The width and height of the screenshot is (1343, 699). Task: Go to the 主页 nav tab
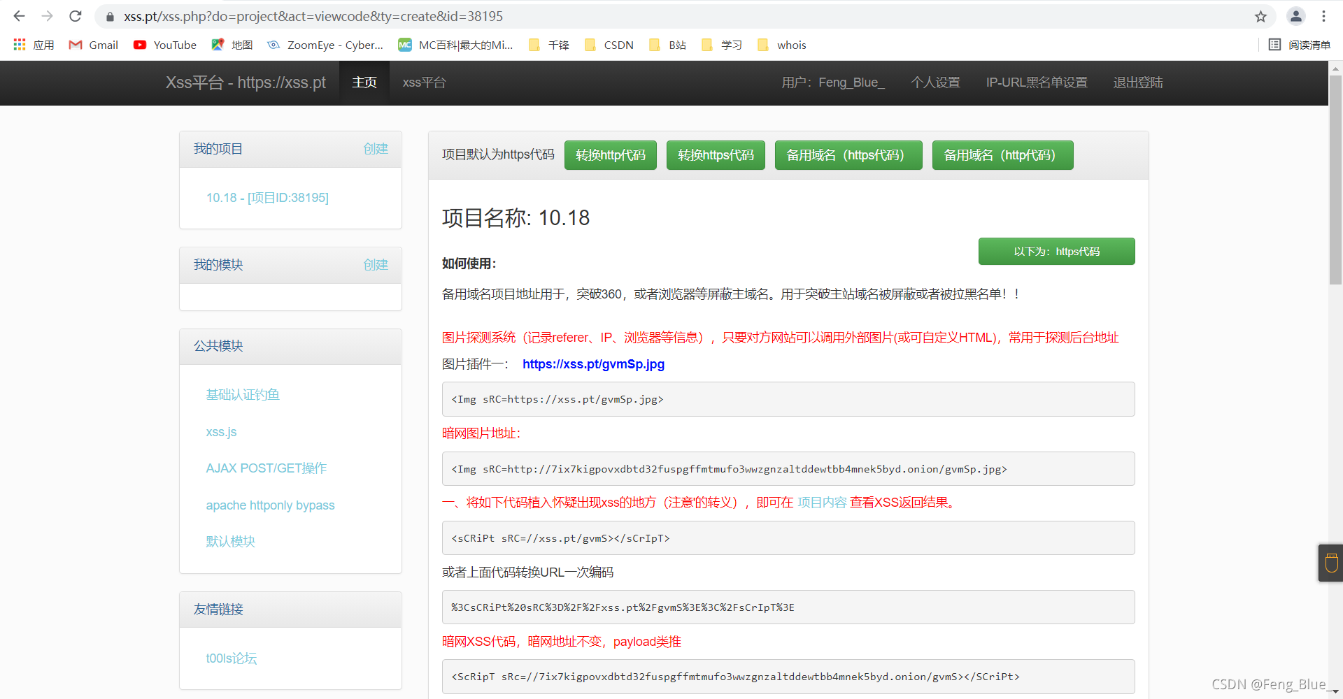point(364,82)
